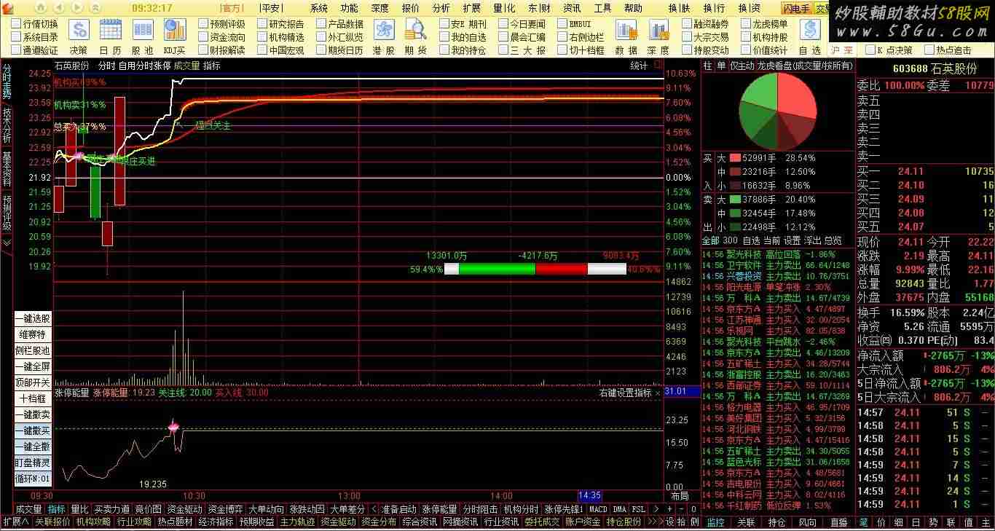Select 资金分布 bottom toolbar tab
The width and height of the screenshot is (995, 531).
click(379, 522)
